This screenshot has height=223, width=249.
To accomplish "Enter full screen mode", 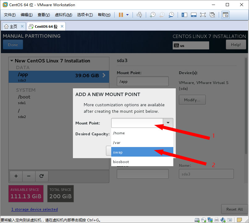I will coord(203,15).
